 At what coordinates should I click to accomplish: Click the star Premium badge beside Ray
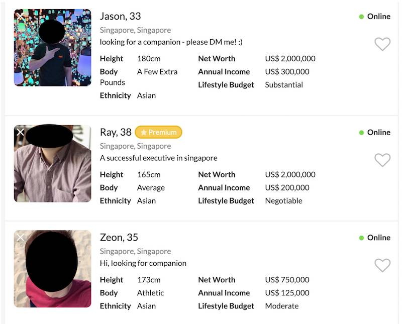(x=158, y=132)
